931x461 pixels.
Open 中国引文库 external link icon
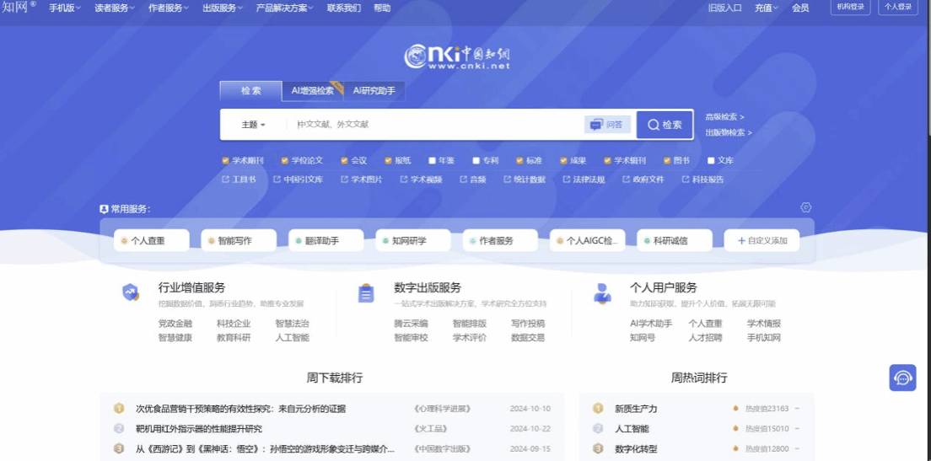click(277, 180)
